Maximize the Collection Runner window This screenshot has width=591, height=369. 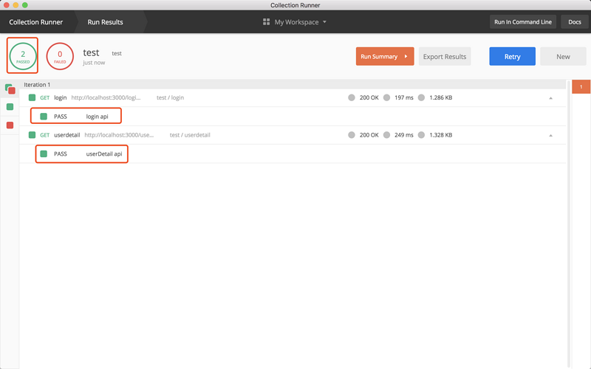click(x=25, y=5)
